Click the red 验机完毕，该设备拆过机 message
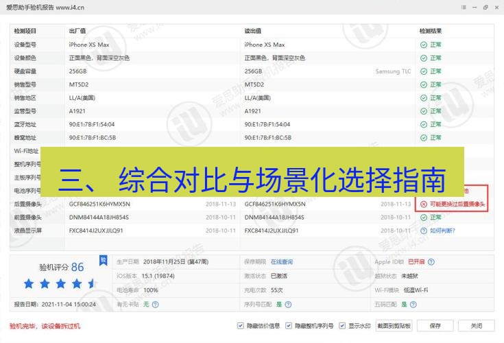 coord(45,327)
